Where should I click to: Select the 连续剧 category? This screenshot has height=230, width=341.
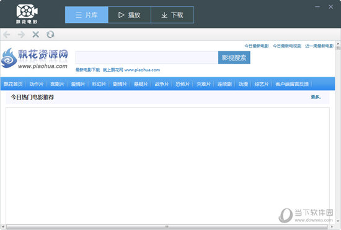[x=224, y=84]
